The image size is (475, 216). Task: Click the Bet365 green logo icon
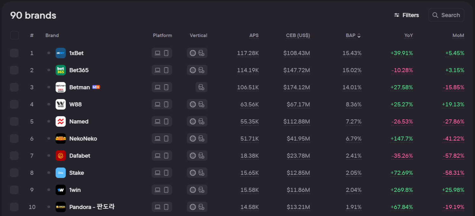click(x=61, y=70)
